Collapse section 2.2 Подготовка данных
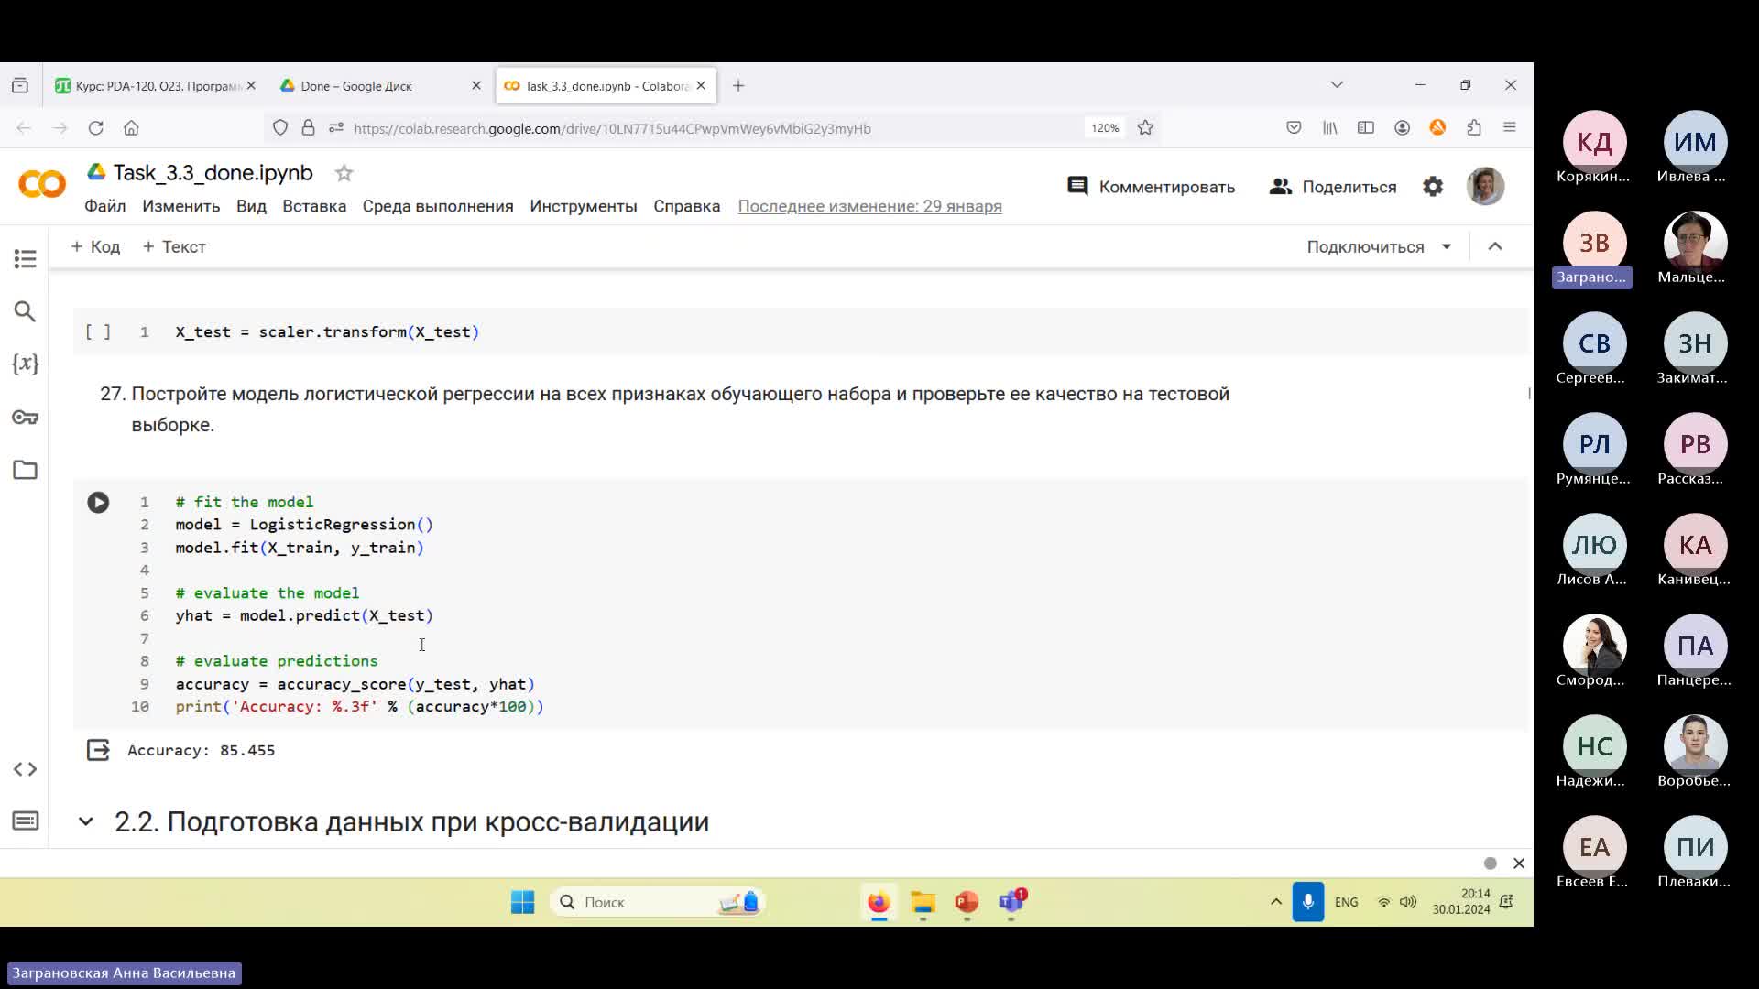This screenshot has width=1759, height=989. [x=86, y=822]
